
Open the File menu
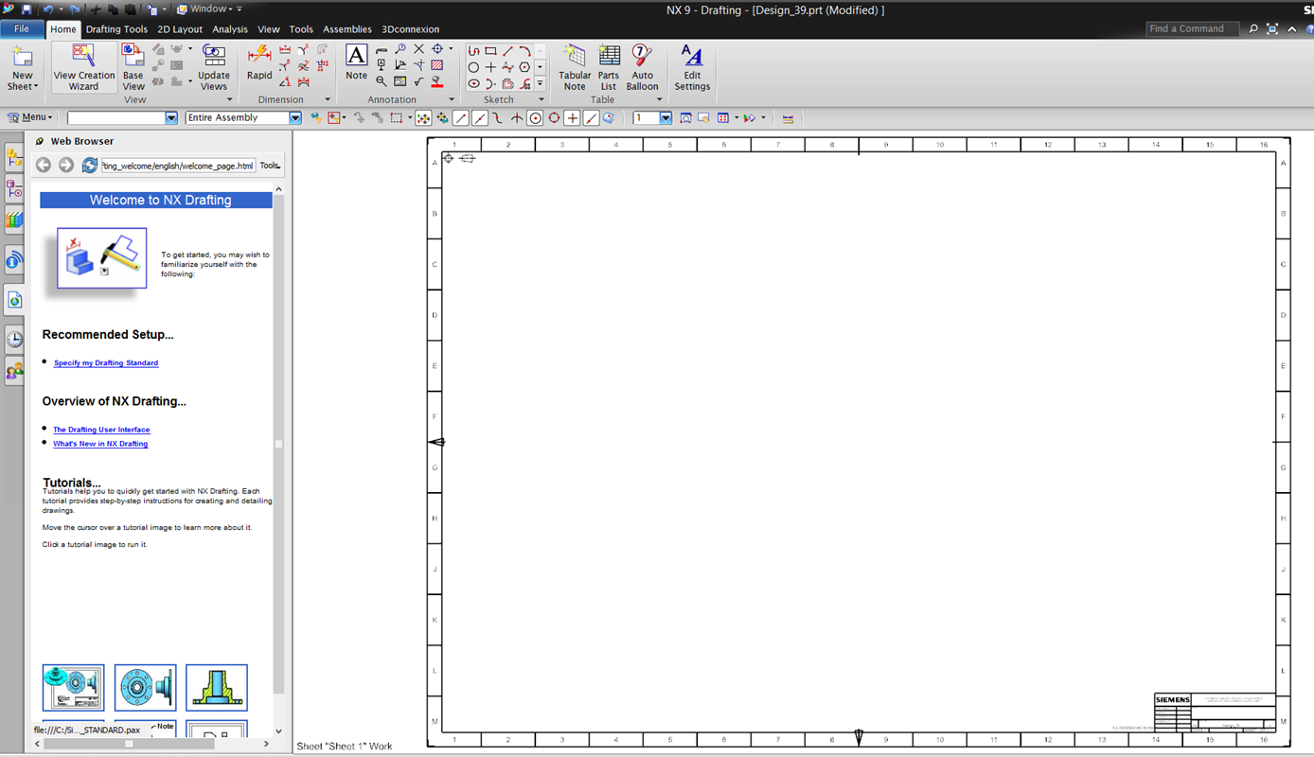point(22,29)
